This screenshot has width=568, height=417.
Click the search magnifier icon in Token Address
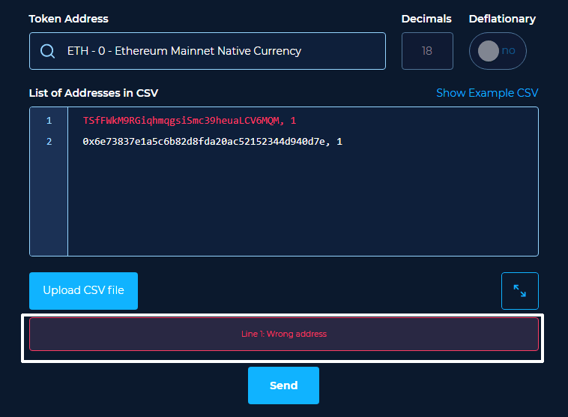pos(47,51)
